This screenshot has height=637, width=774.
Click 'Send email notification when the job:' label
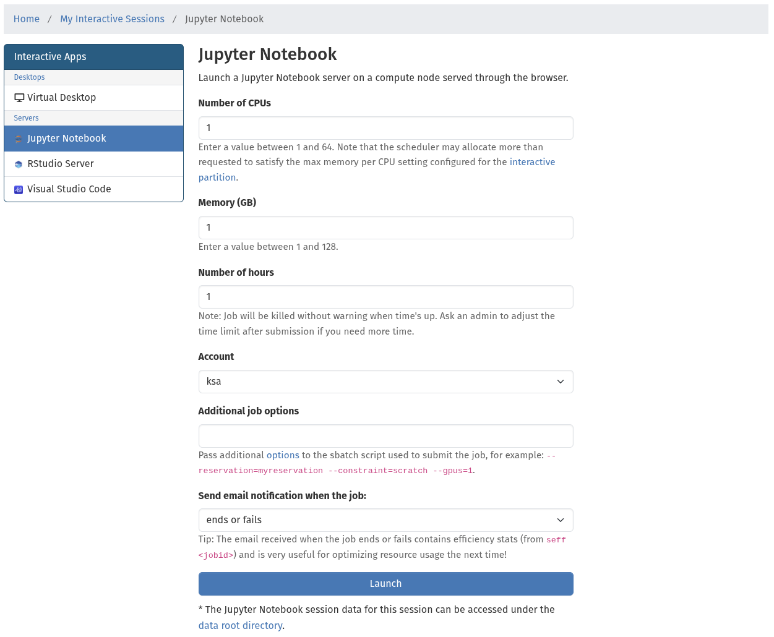tap(282, 496)
